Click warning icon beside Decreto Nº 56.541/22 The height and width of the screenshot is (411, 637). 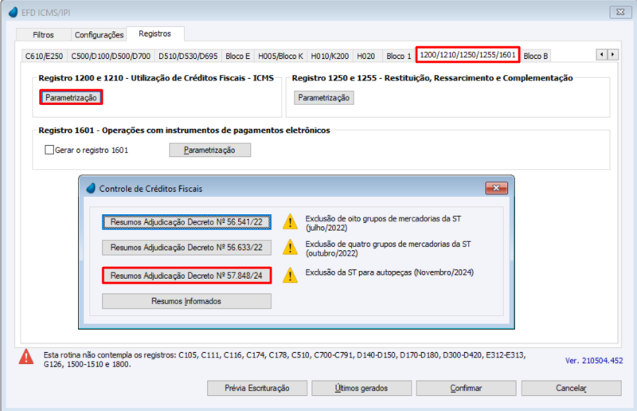pyautogui.click(x=290, y=222)
